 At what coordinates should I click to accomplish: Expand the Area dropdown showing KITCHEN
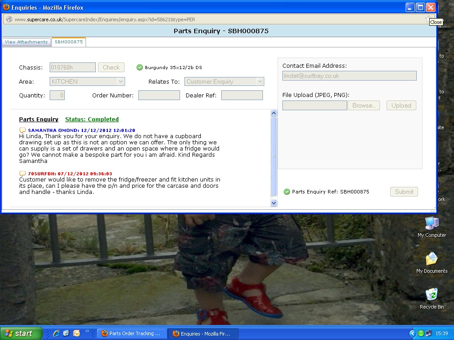121,81
